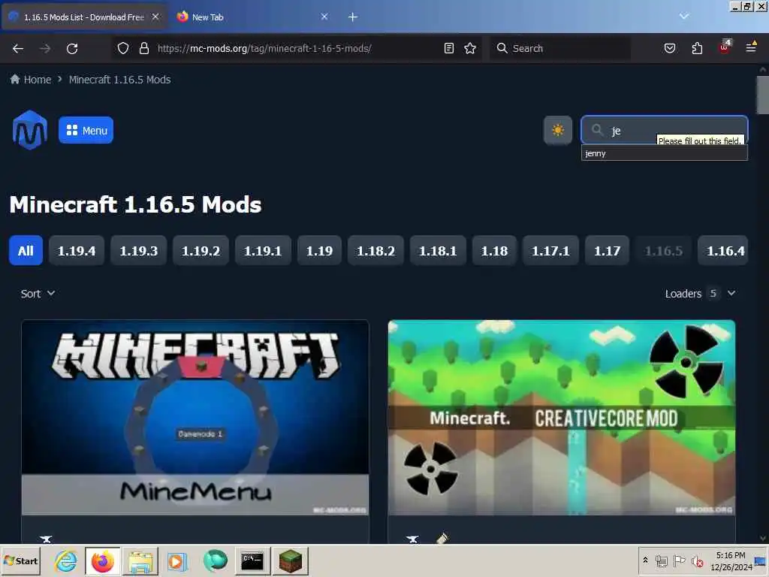Click the Home breadcrumb house icon

15,79
